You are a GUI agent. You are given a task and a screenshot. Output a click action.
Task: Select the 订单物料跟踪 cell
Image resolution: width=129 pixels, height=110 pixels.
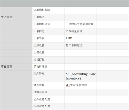(x=48, y=10)
